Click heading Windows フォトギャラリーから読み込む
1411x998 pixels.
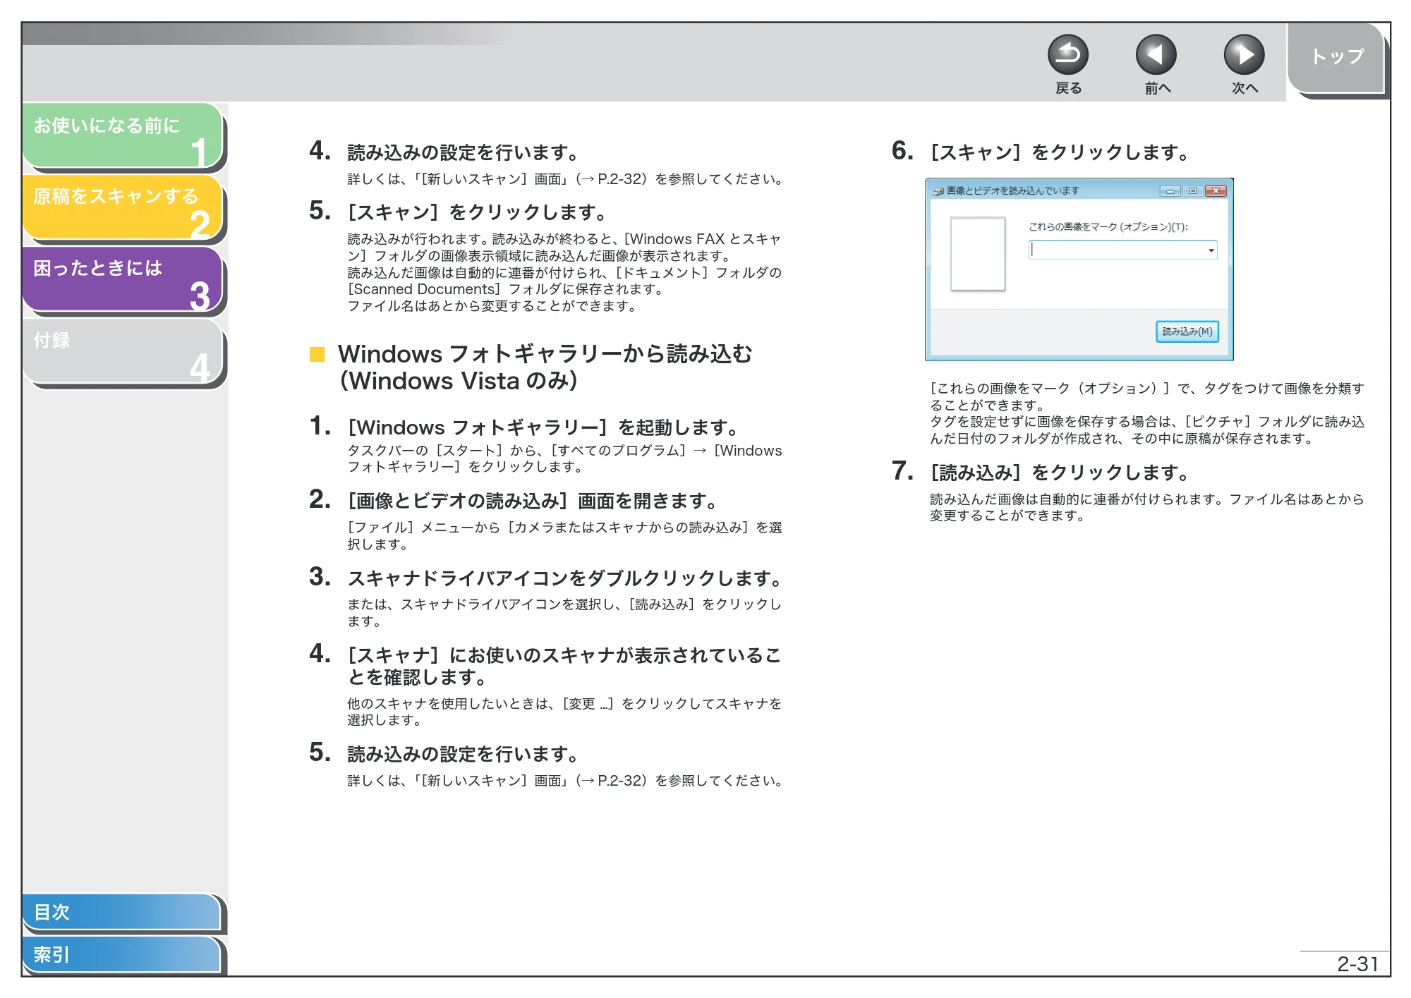[545, 367]
